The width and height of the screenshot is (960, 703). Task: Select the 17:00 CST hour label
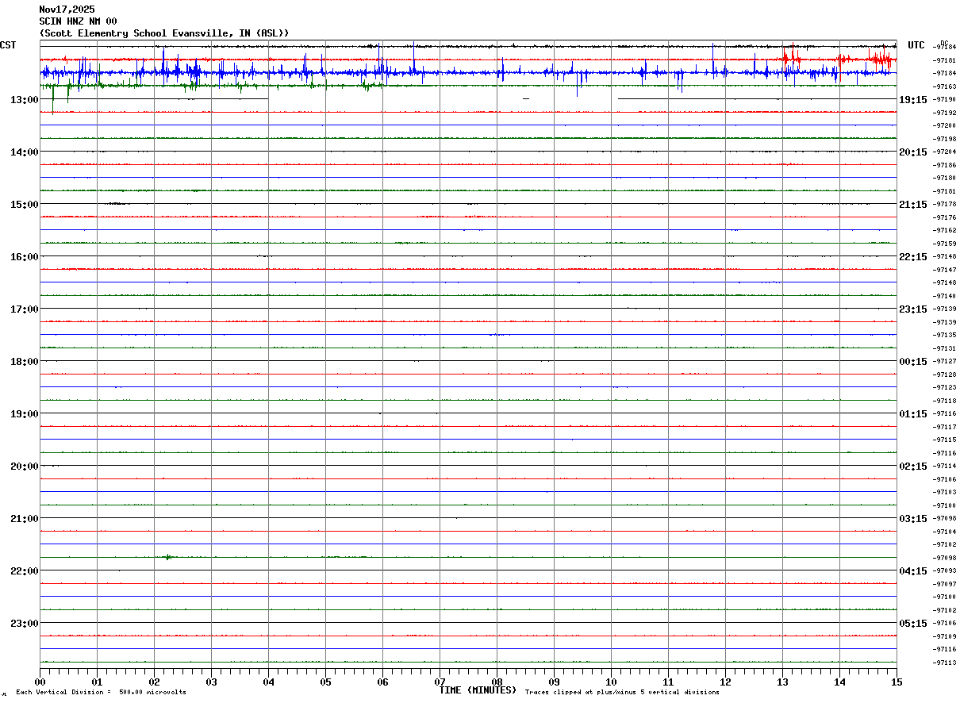[x=25, y=309]
